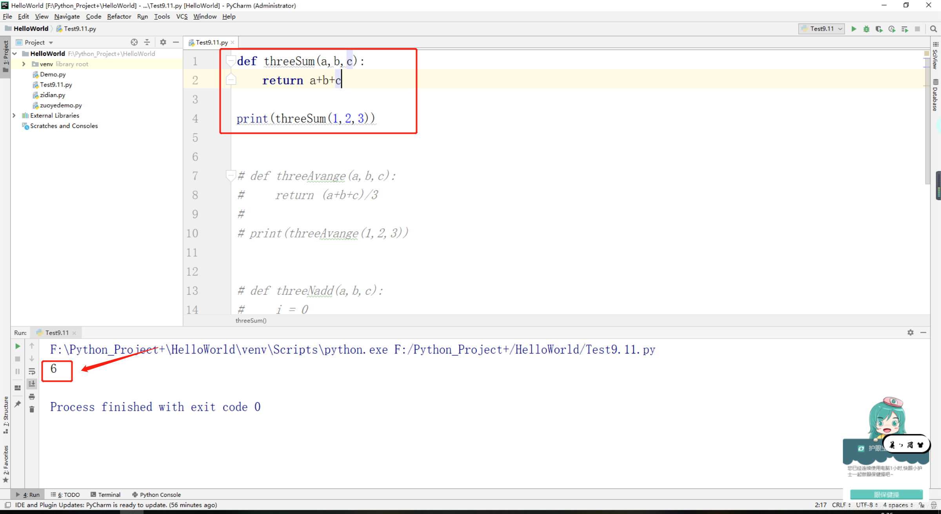
Task: Toggle Scroll to End in console
Action: point(32,384)
